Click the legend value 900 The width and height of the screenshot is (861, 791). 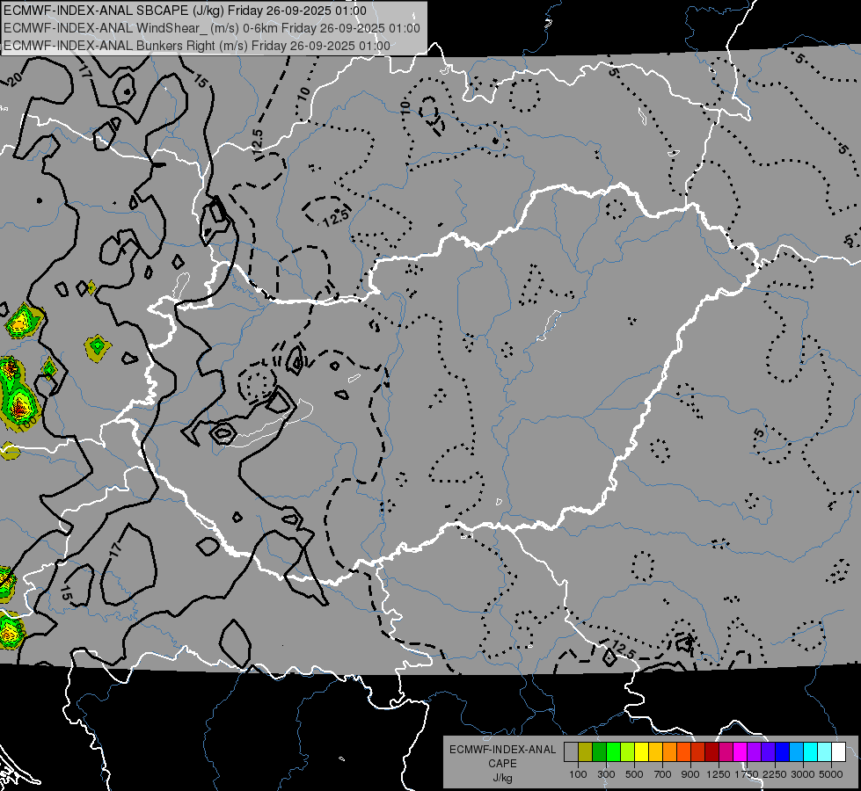pos(690,774)
